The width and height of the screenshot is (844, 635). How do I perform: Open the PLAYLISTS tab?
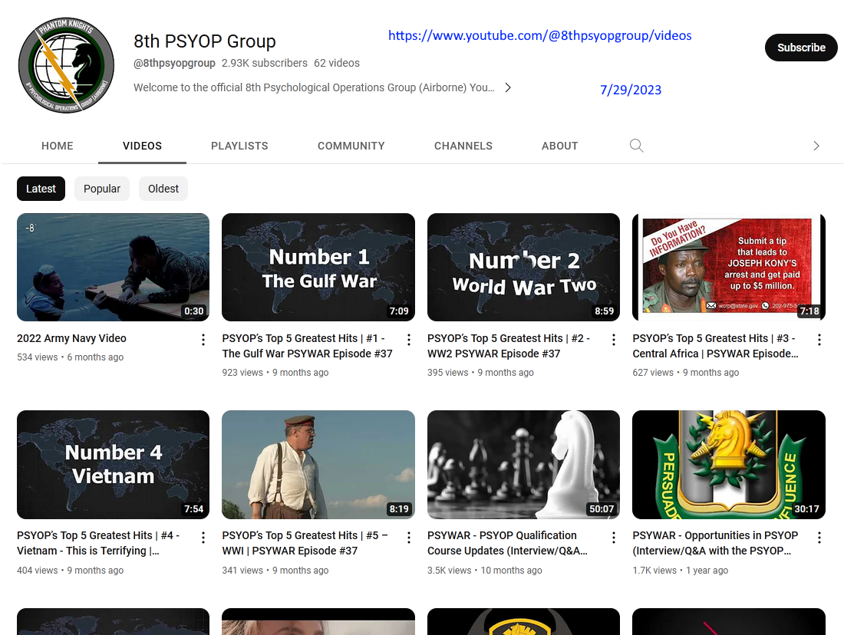[239, 146]
